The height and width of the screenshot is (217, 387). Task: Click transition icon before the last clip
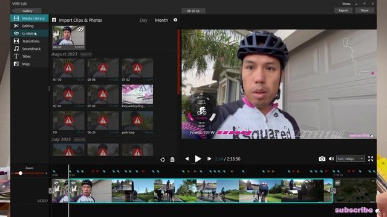[x=333, y=190]
